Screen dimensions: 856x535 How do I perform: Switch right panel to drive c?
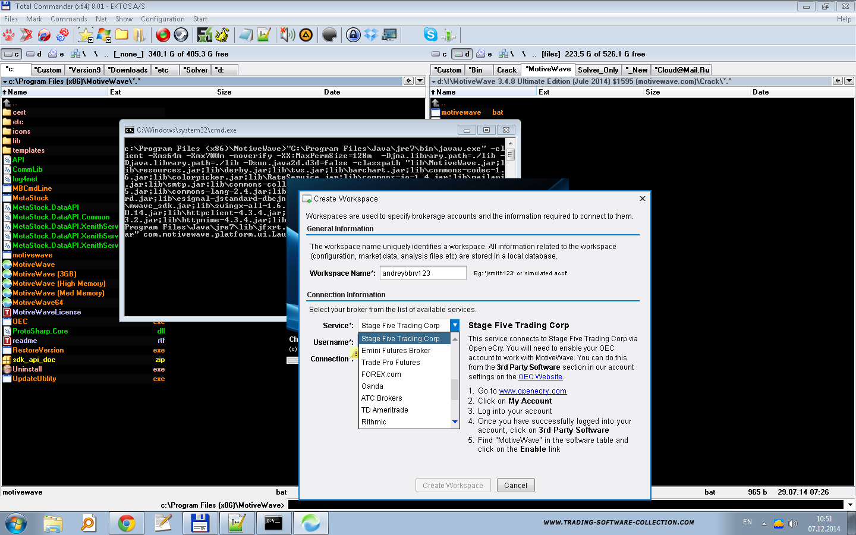440,54
